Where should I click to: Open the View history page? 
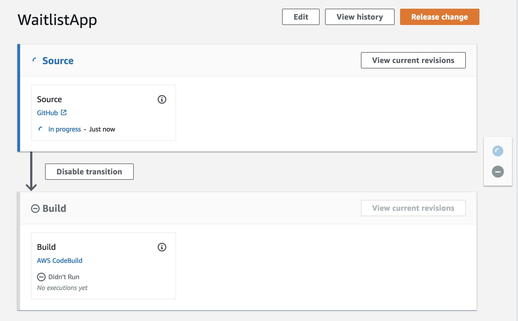(x=359, y=17)
